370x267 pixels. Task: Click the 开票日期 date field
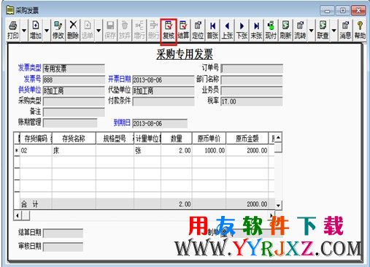(x=163, y=80)
